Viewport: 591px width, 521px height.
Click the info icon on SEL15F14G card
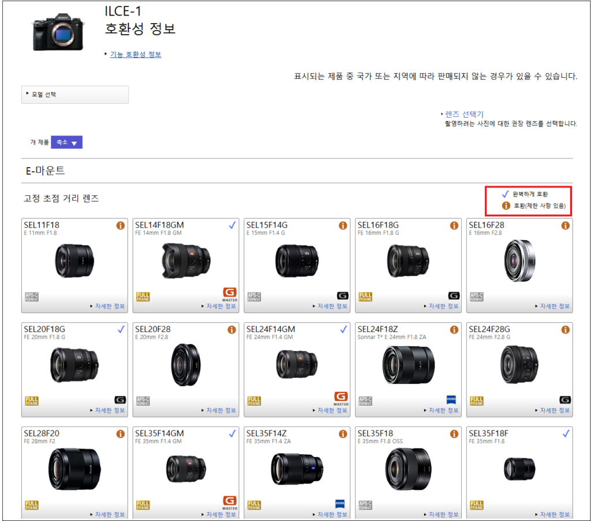tap(343, 225)
